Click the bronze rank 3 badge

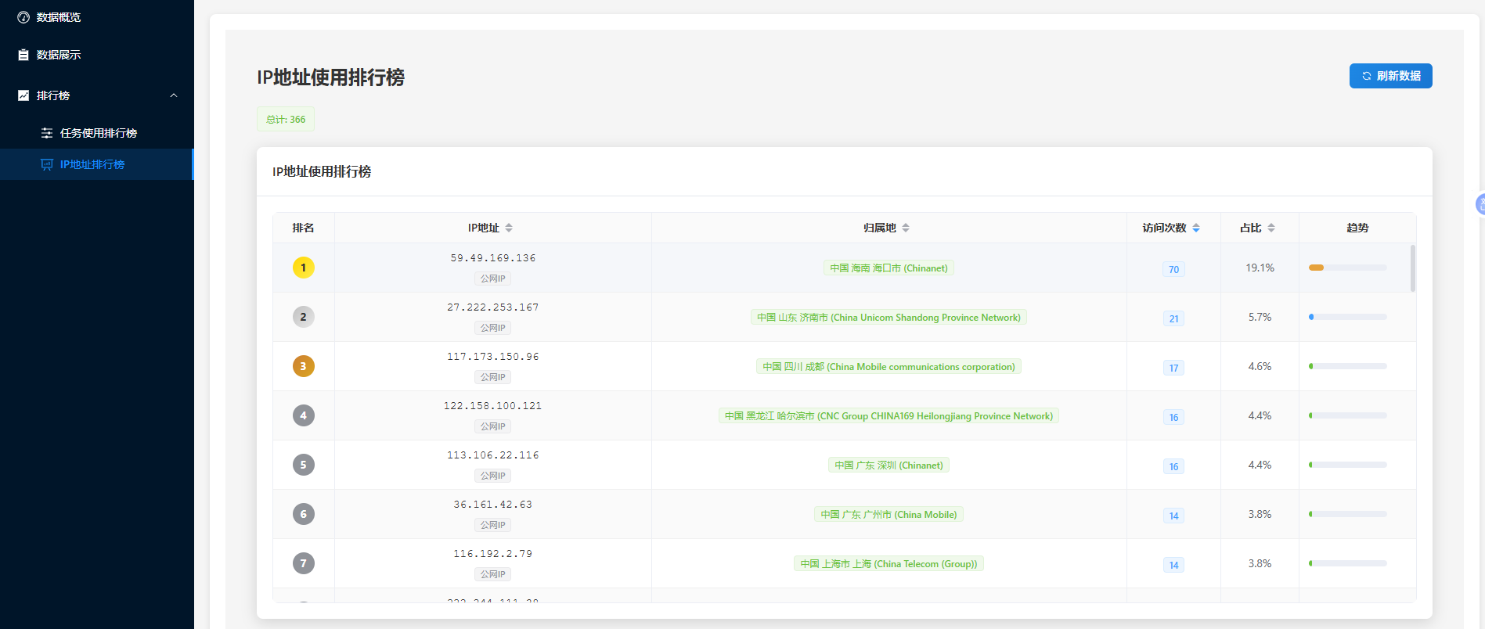(x=304, y=366)
